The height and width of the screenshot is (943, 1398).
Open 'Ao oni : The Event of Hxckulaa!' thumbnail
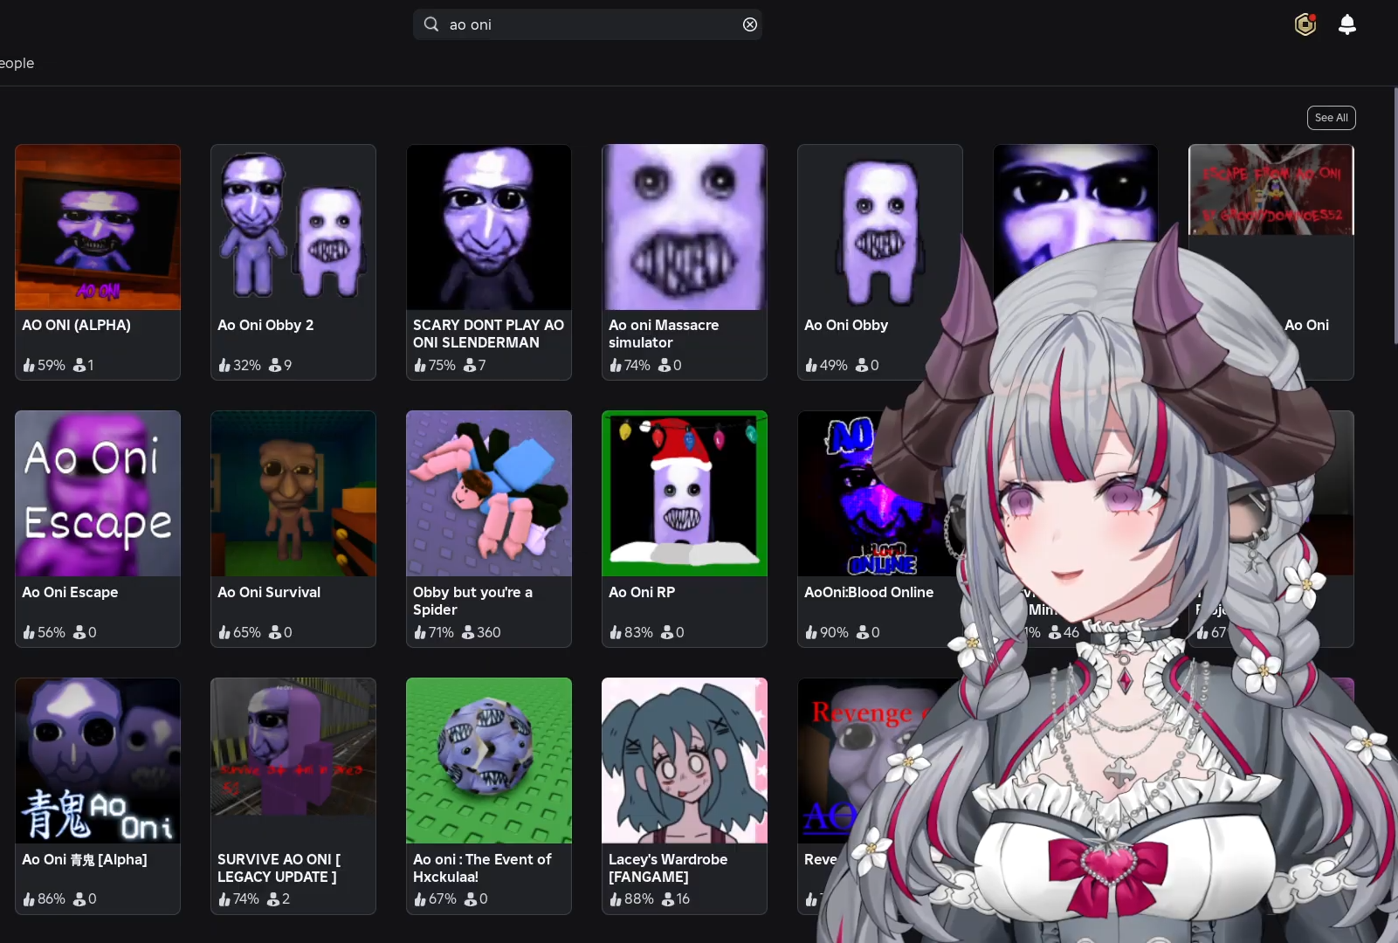[x=489, y=761]
